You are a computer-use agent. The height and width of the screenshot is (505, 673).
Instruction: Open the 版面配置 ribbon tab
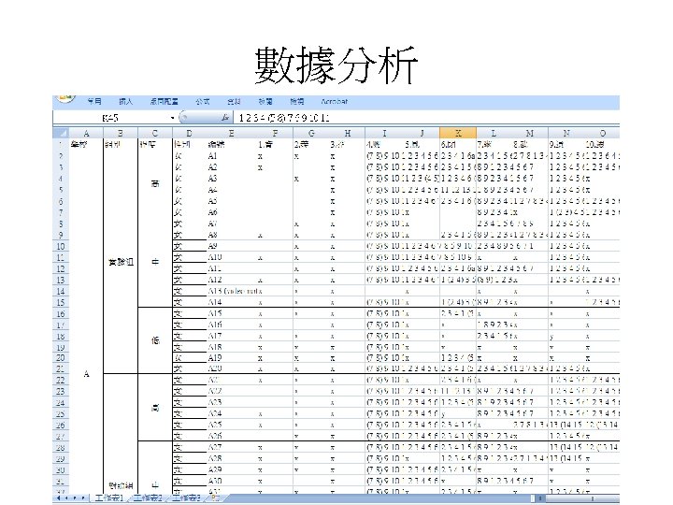[x=164, y=101]
